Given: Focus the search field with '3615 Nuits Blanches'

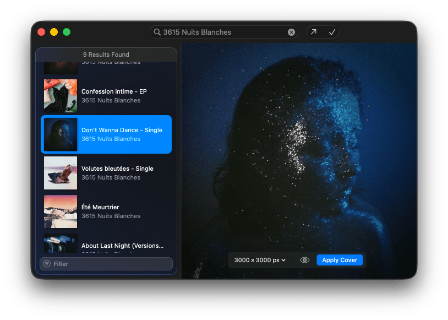Looking at the screenshot, I should pos(223,32).
